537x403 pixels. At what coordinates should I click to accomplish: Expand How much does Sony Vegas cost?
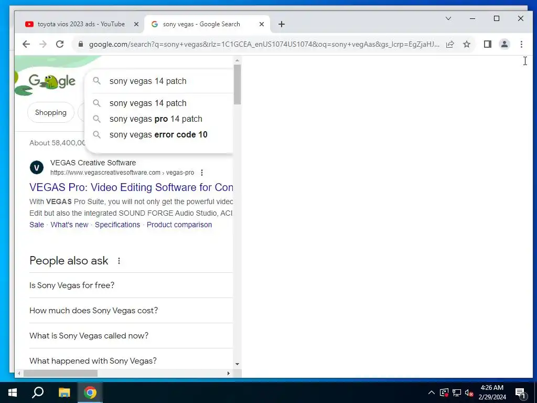click(131, 311)
